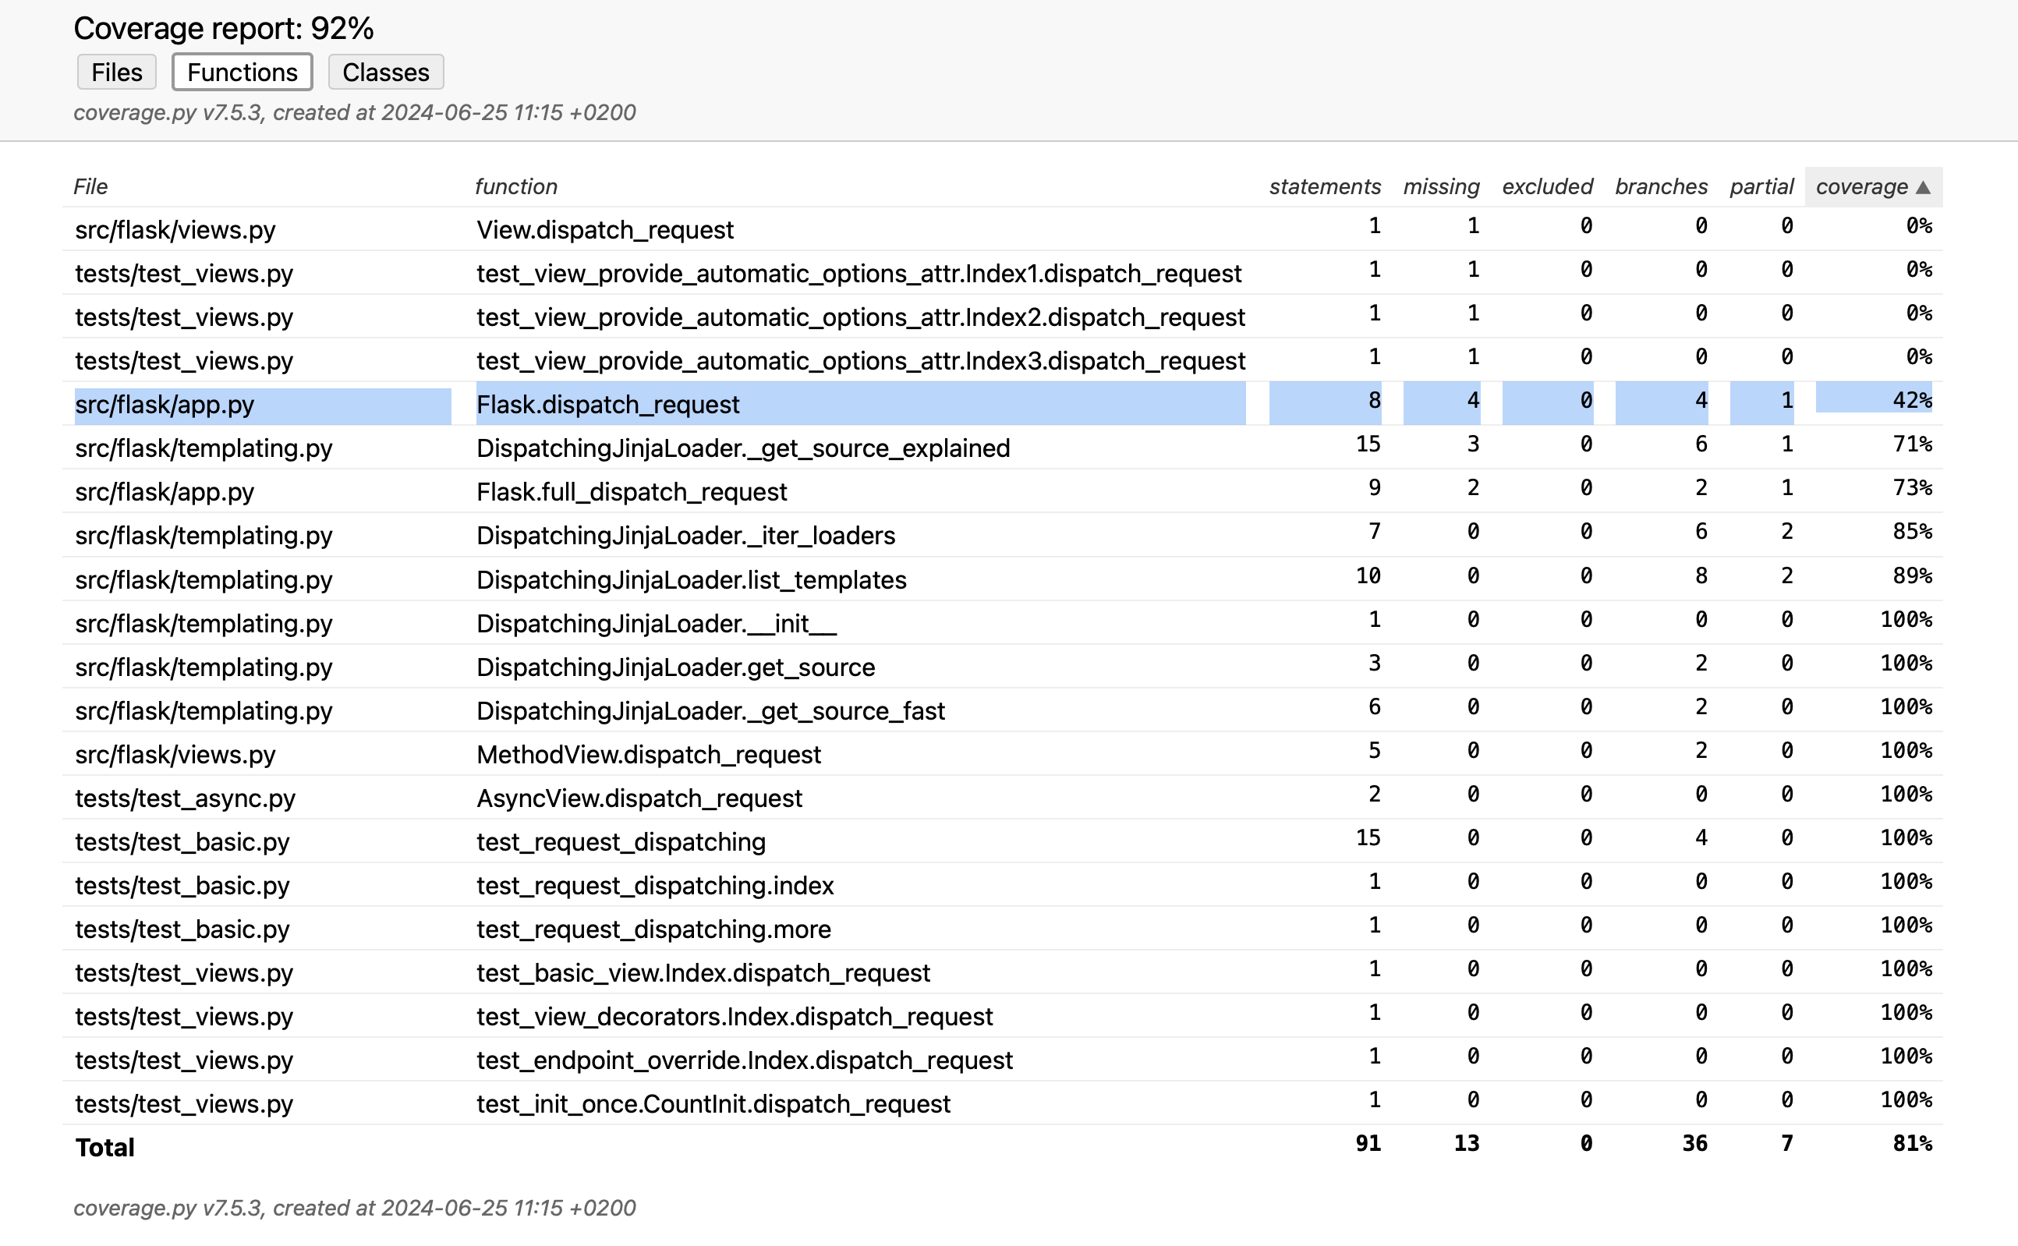Open test_init_once.CountInit.dispatch_request link
Screen dimensions: 2018x1246
pos(713,1104)
